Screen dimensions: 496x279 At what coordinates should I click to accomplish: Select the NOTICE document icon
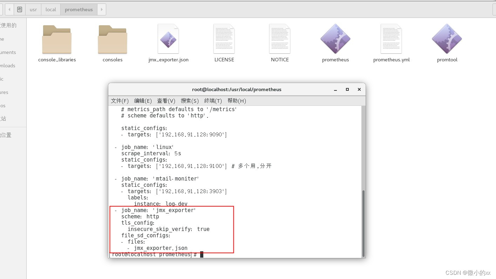280,39
